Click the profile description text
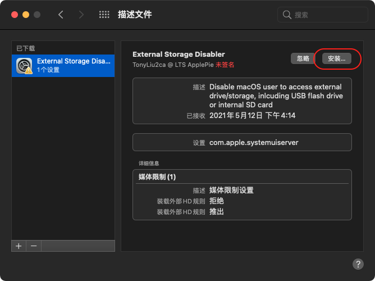375x281 pixels. [x=276, y=96]
